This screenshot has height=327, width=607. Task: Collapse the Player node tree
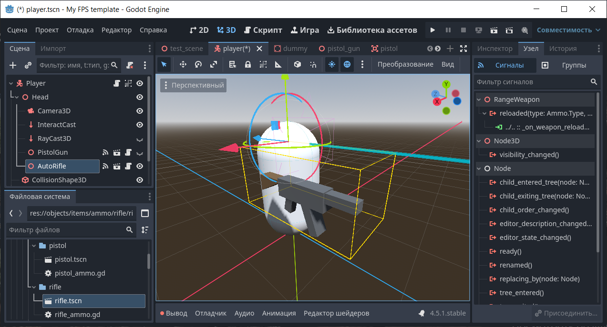11,83
